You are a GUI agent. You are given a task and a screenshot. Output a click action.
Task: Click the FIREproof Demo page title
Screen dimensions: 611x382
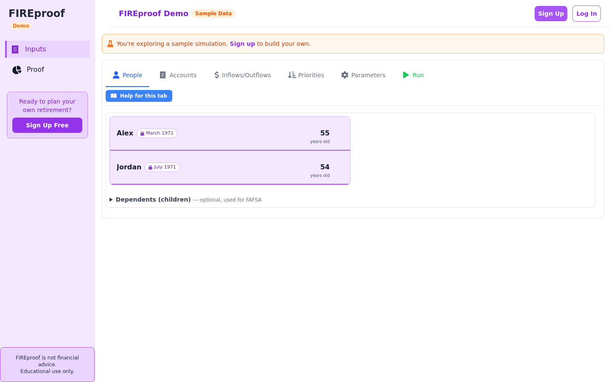pyautogui.click(x=154, y=14)
